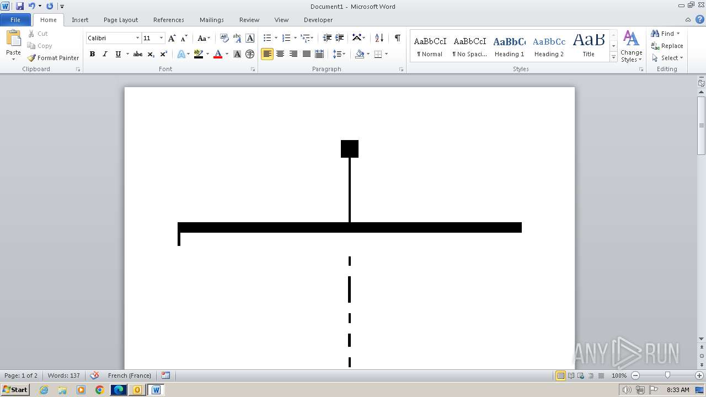The width and height of the screenshot is (706, 397).
Task: Click the Clear Formatting eraser icon
Action: (224, 38)
